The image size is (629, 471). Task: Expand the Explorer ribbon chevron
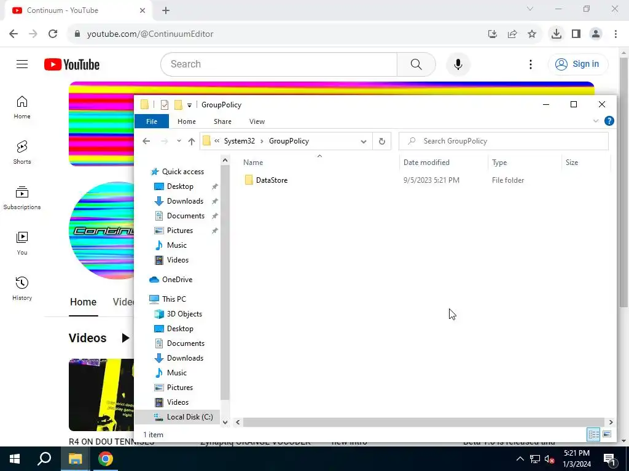pyautogui.click(x=596, y=121)
